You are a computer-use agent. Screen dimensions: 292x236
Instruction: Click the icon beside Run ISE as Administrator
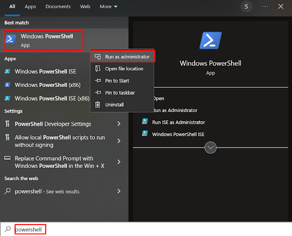click(x=145, y=121)
